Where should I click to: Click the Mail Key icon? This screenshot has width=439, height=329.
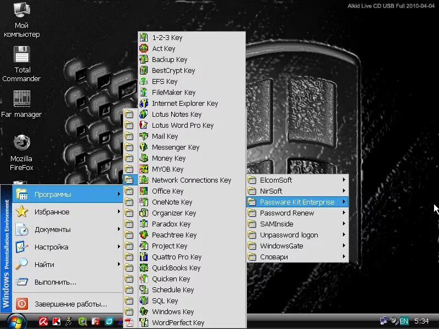pyautogui.click(x=144, y=136)
